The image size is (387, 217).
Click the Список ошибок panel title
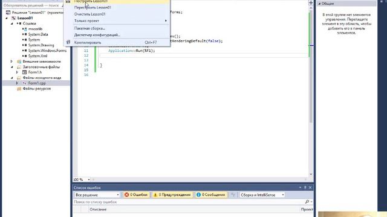(x=87, y=187)
